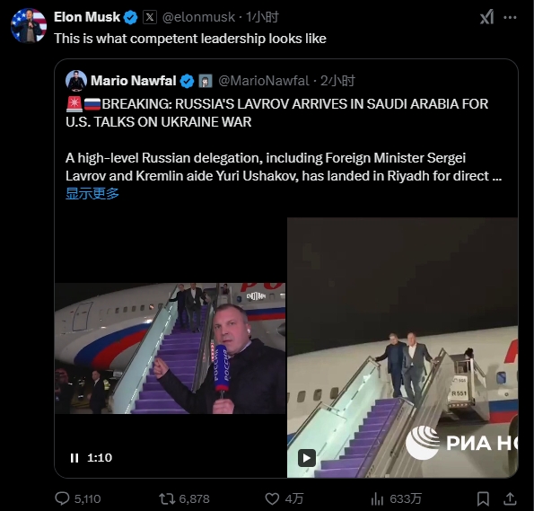The width and height of the screenshot is (534, 511).
Task: Open Elon Musk's profile avatar
Action: click(29, 26)
